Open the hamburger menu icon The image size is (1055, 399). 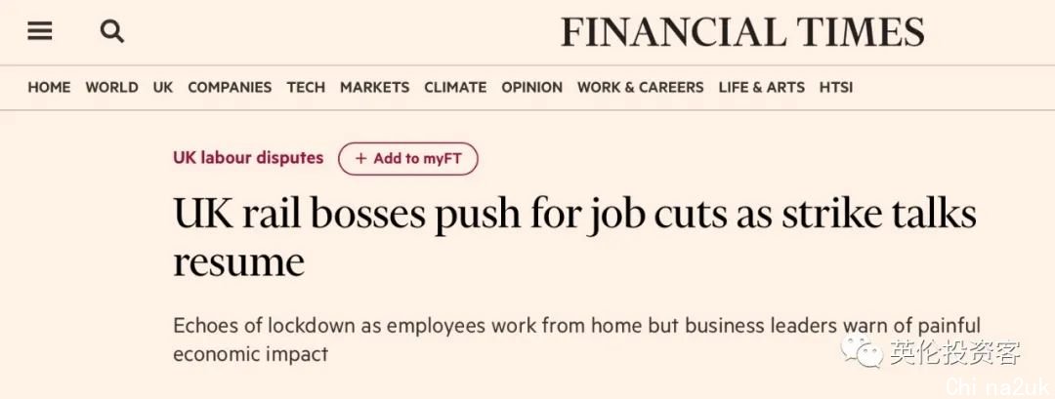[x=40, y=31]
